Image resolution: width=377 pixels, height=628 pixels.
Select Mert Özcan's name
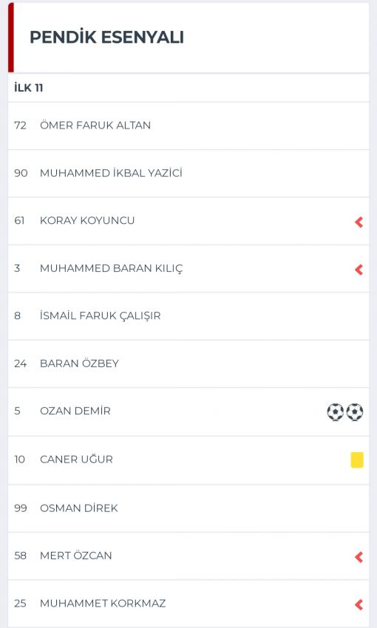click(x=76, y=556)
